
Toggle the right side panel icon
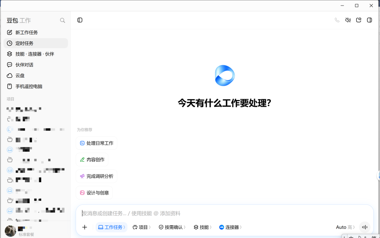[x=369, y=20]
